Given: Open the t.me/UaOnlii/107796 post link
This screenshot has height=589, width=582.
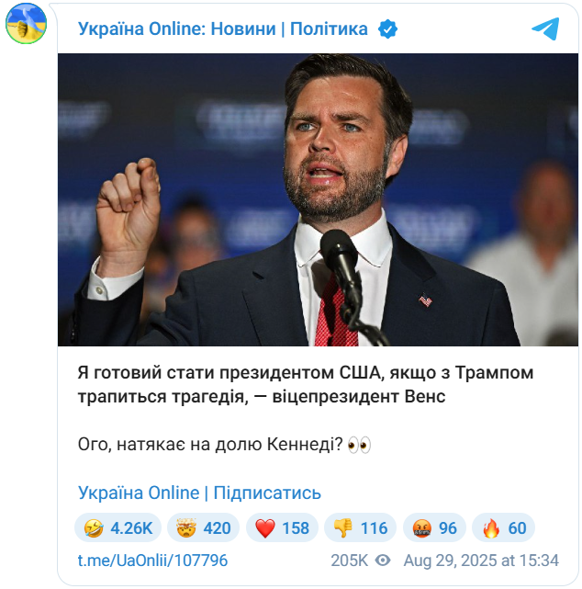Looking at the screenshot, I should pos(152,560).
